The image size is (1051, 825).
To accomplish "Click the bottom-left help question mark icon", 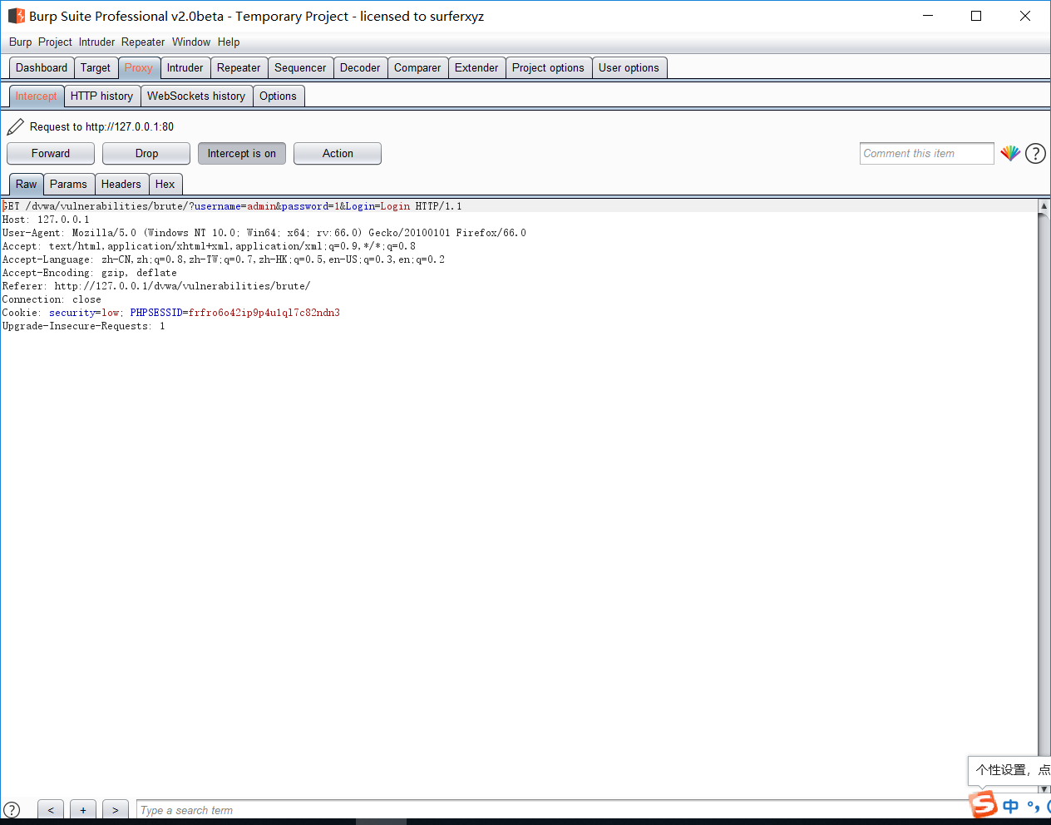I will tap(12, 810).
